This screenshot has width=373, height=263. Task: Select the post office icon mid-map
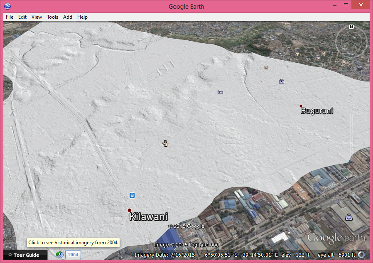click(165, 143)
